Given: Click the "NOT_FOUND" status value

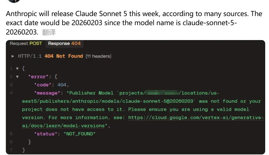Looking at the screenshot, I should (80, 134).
